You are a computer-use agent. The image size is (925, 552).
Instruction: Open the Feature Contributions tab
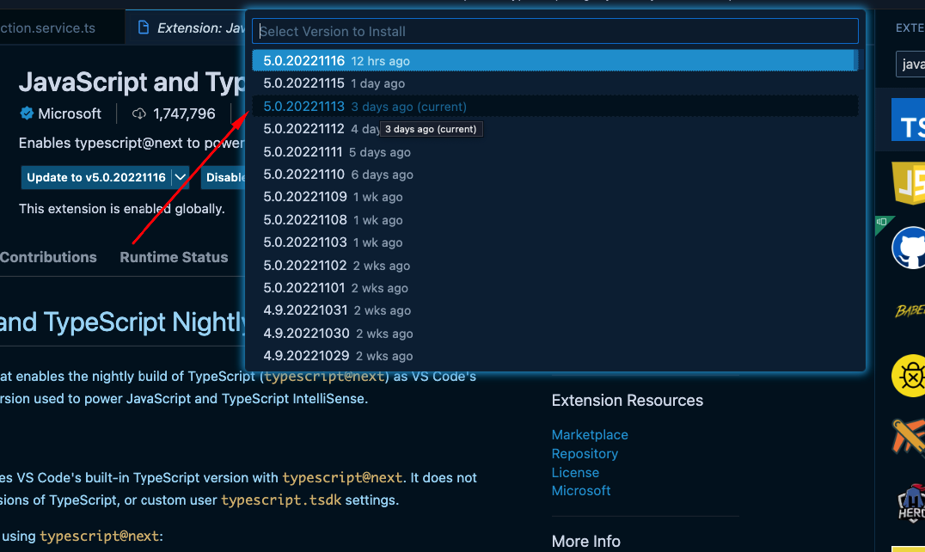tap(48, 257)
